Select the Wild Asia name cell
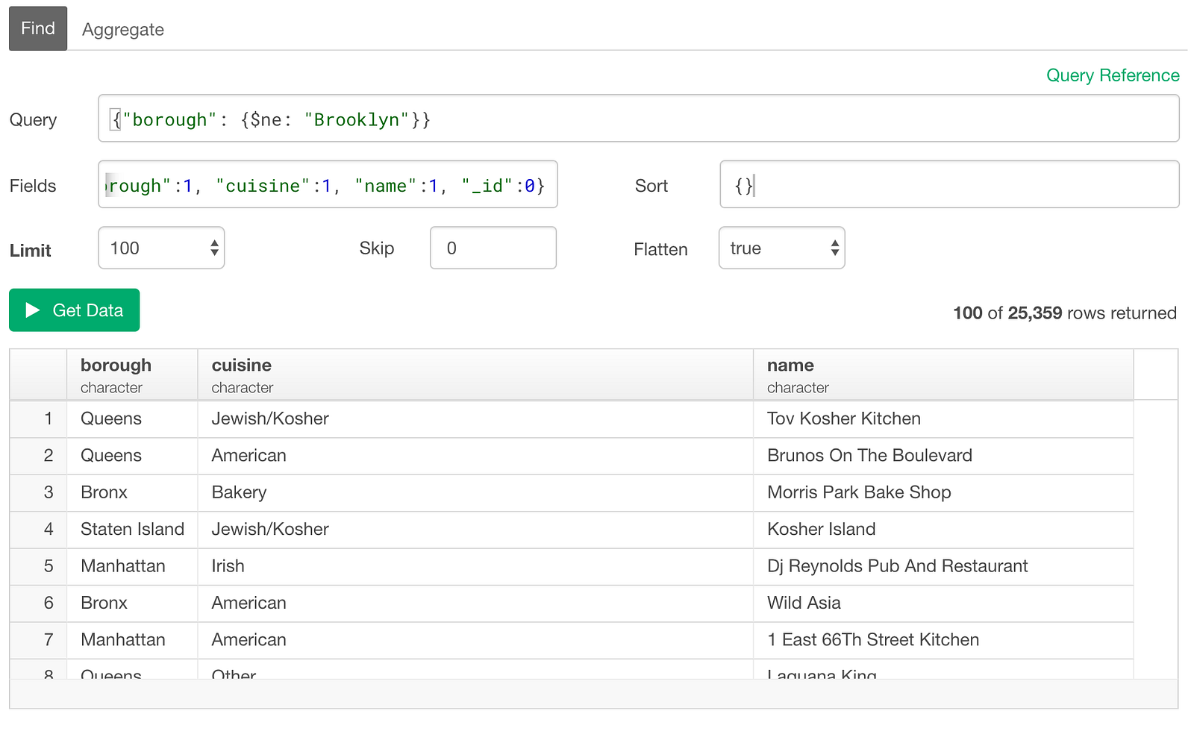This screenshot has width=1194, height=737. click(x=804, y=603)
